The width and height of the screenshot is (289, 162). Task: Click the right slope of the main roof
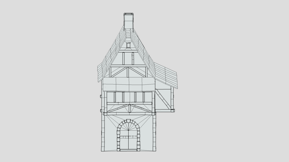point(144,53)
